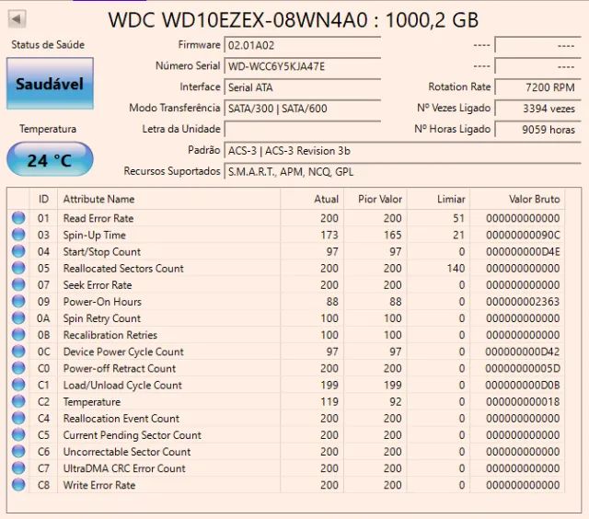Click status icon for Device Power Cycle Count

click(18, 352)
